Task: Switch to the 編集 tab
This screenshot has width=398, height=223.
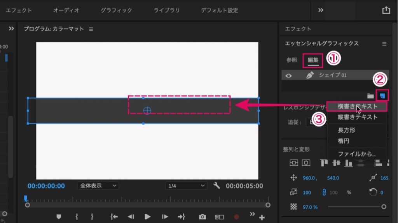Action: (x=313, y=60)
